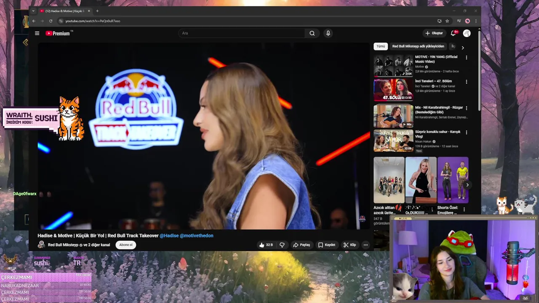
Task: Click the Klip clip button
Action: click(350, 245)
